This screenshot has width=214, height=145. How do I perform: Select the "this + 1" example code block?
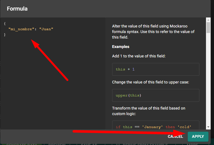click(x=155, y=69)
